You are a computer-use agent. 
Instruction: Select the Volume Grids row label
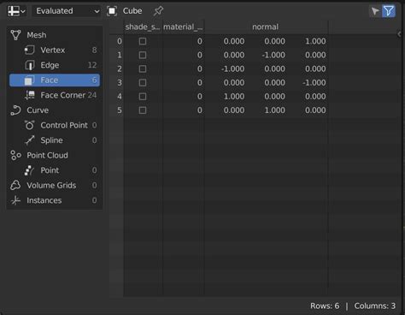(x=51, y=186)
